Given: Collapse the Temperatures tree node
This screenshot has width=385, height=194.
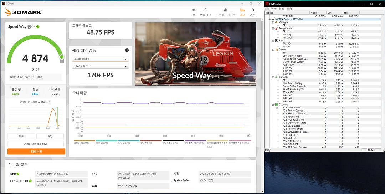Looking at the screenshot, I should click(x=273, y=28).
